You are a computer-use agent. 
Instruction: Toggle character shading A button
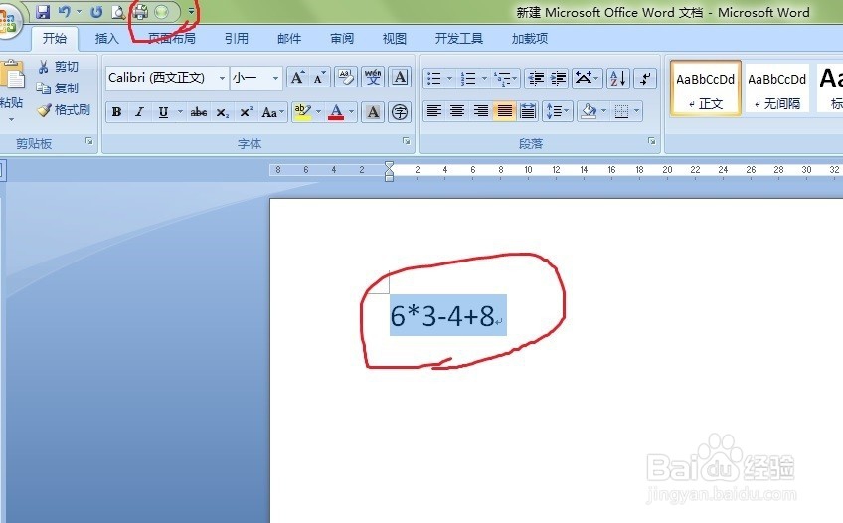pos(373,112)
